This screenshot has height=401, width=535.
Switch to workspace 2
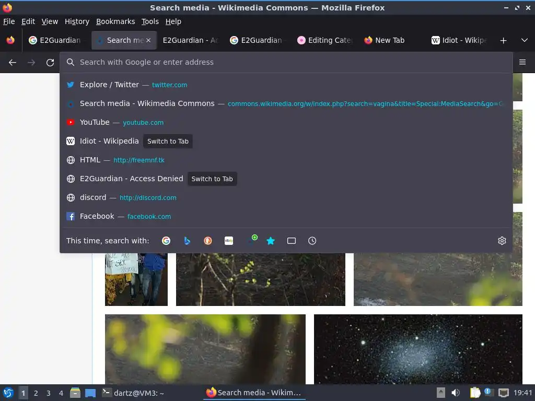(36, 393)
